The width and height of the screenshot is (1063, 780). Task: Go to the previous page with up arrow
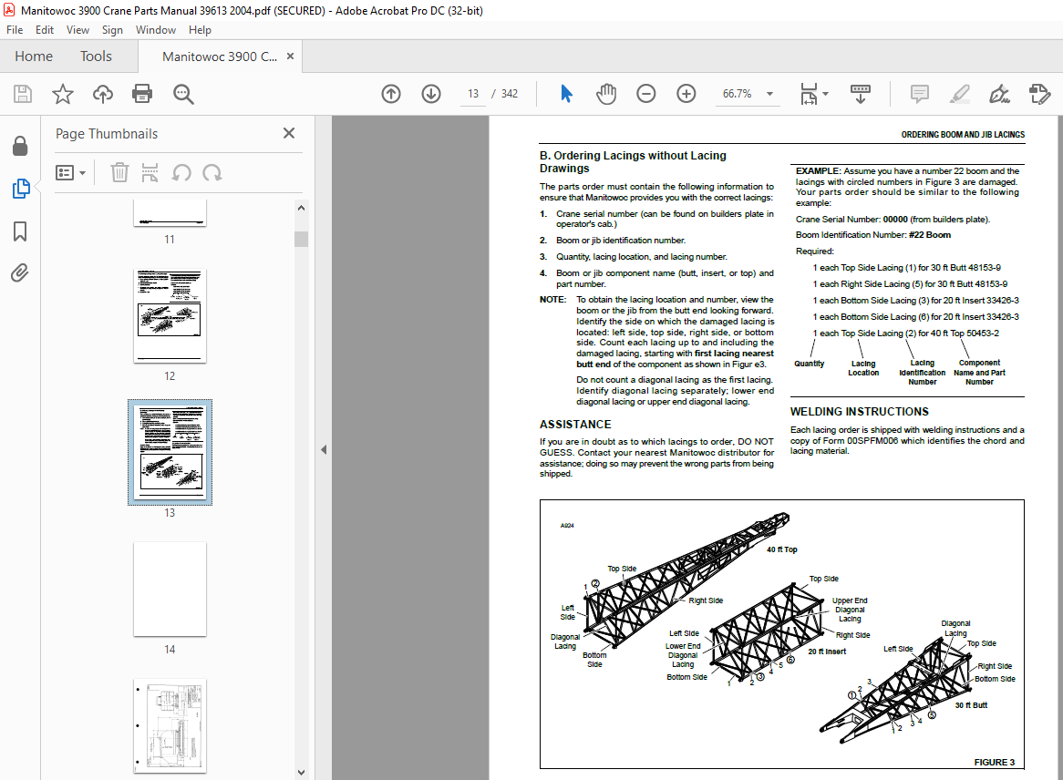391,94
